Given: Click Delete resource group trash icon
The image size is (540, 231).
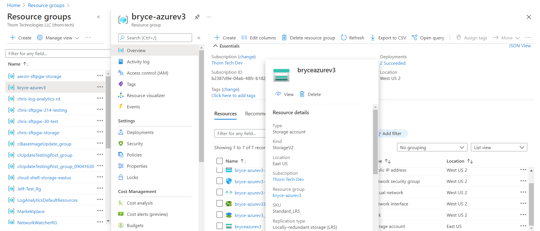Looking at the screenshot, I should (x=284, y=37).
